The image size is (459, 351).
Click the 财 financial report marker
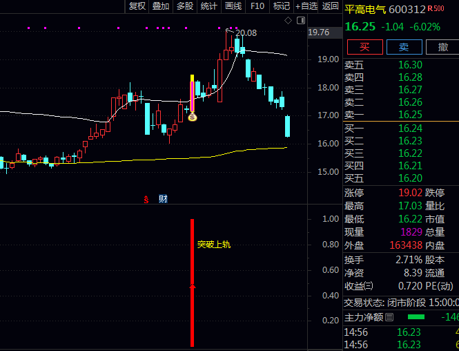tap(163, 199)
